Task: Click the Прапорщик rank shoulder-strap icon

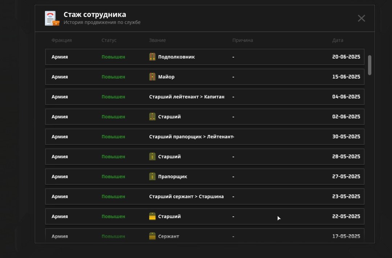Action: tap(152, 177)
